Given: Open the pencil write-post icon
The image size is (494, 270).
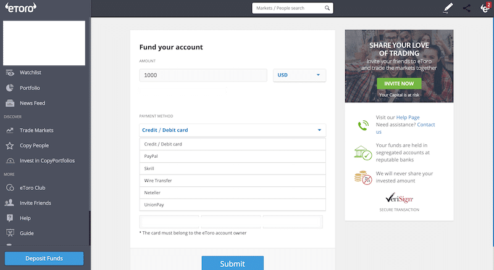Looking at the screenshot, I should click(x=448, y=8).
